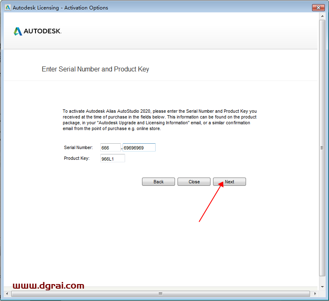Screen dimensions: 329x301
Task: Click the Back button
Action: [x=159, y=182]
